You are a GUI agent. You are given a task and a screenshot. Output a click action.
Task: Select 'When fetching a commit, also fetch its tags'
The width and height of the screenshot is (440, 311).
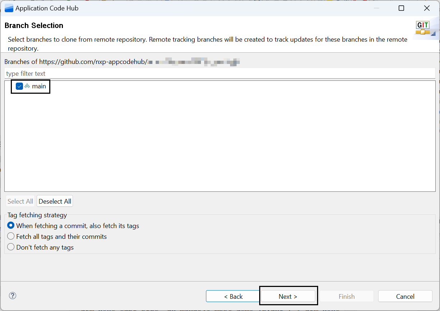pyautogui.click(x=11, y=226)
